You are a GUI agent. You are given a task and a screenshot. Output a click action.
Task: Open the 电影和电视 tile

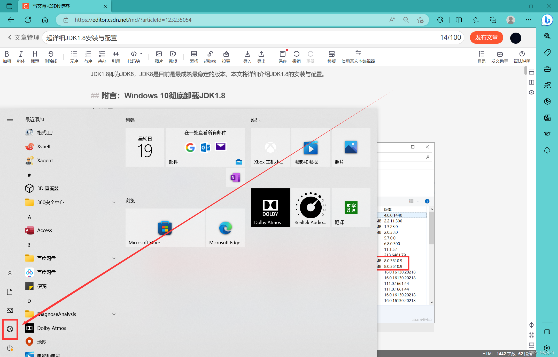tap(311, 147)
